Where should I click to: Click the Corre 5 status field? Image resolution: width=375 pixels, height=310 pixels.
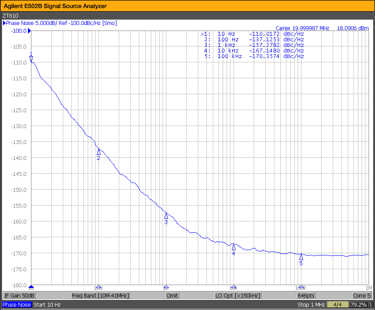pos(362,295)
